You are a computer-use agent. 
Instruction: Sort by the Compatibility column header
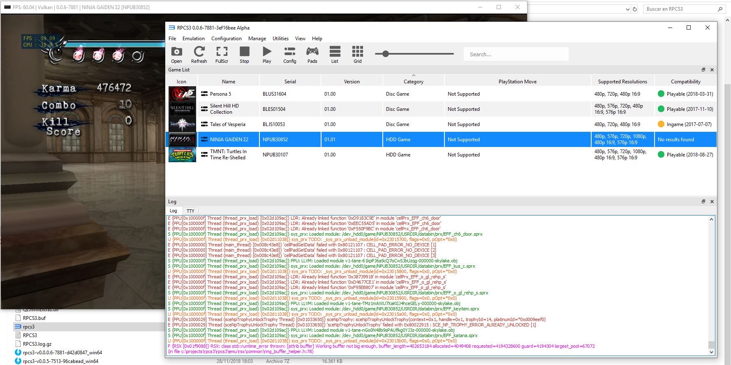(x=685, y=82)
